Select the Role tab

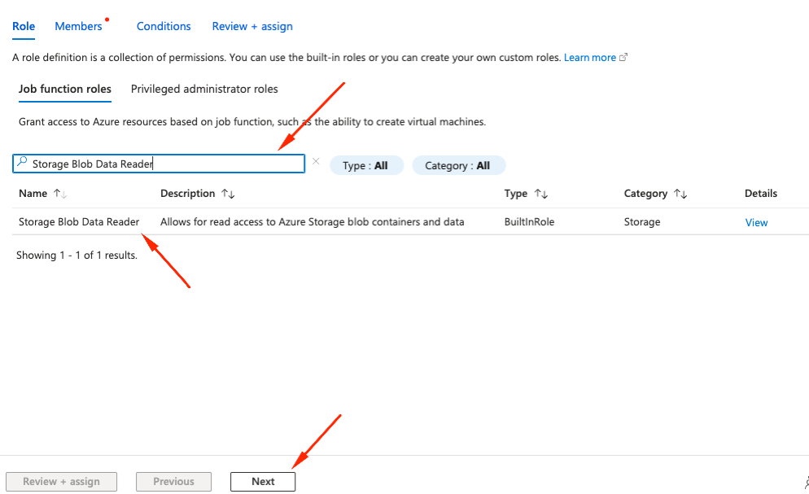[x=24, y=26]
